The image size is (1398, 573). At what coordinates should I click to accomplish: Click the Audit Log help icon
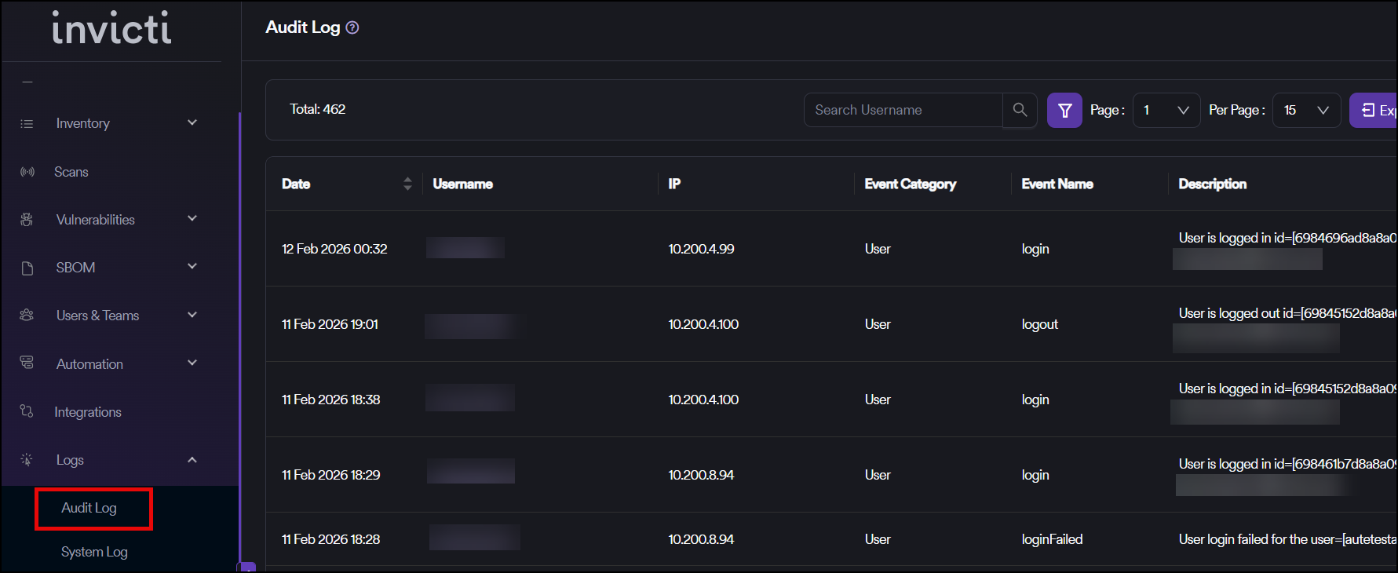point(352,27)
